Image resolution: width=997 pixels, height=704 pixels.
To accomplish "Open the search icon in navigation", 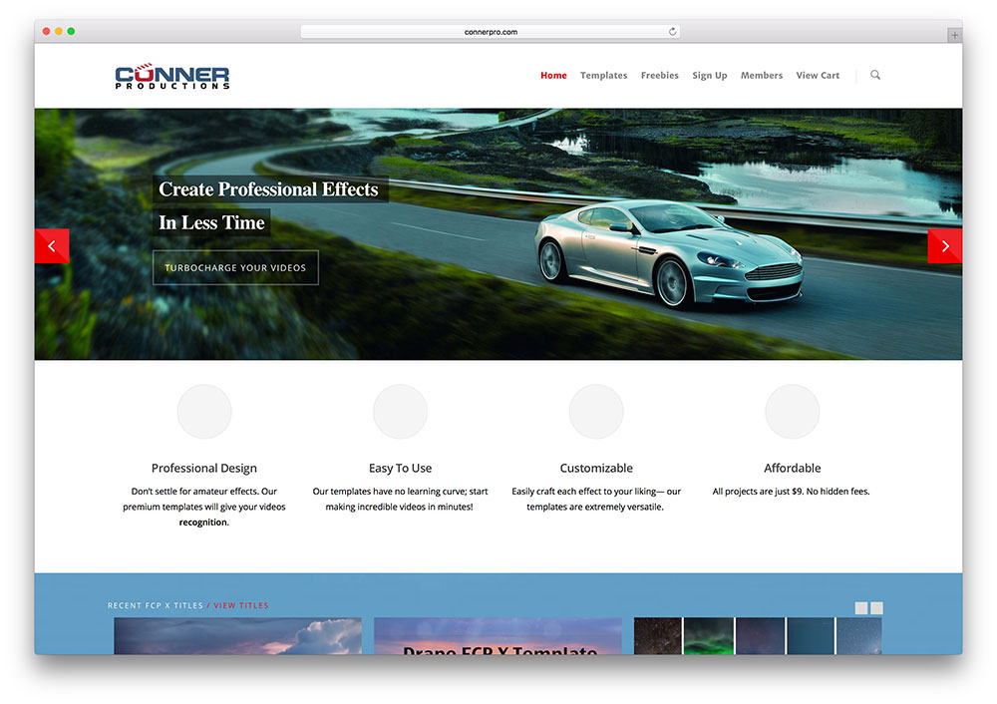I will coord(875,75).
